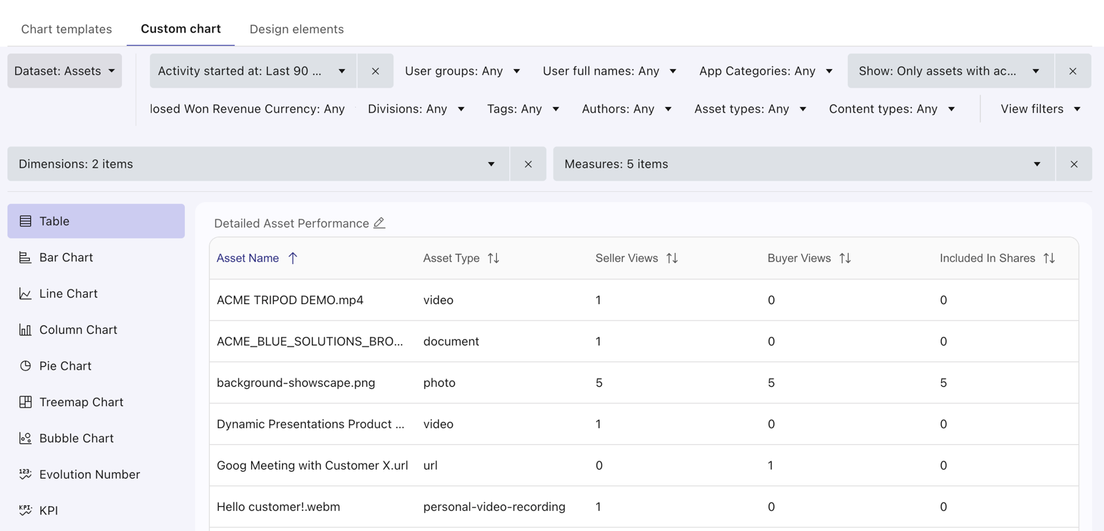Image resolution: width=1104 pixels, height=531 pixels.
Task: Remove all selected Measures items
Action: click(x=1074, y=164)
